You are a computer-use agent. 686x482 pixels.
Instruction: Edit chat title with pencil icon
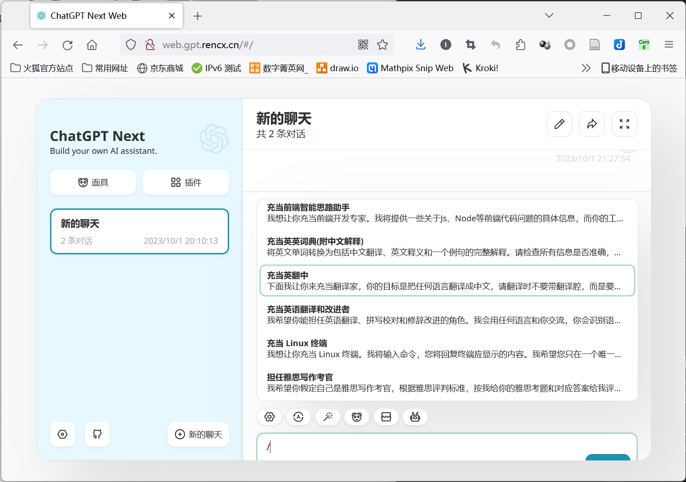click(559, 124)
